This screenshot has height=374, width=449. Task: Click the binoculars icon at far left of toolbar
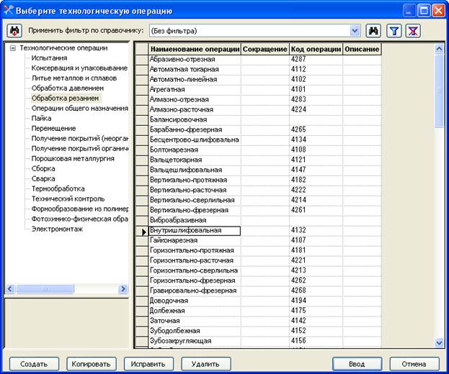(x=14, y=31)
